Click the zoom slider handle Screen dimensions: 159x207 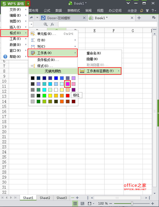coord(132,204)
